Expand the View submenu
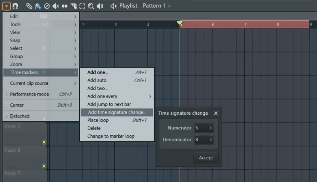Image resolution: width=317 pixels, height=182 pixels. [41, 32]
